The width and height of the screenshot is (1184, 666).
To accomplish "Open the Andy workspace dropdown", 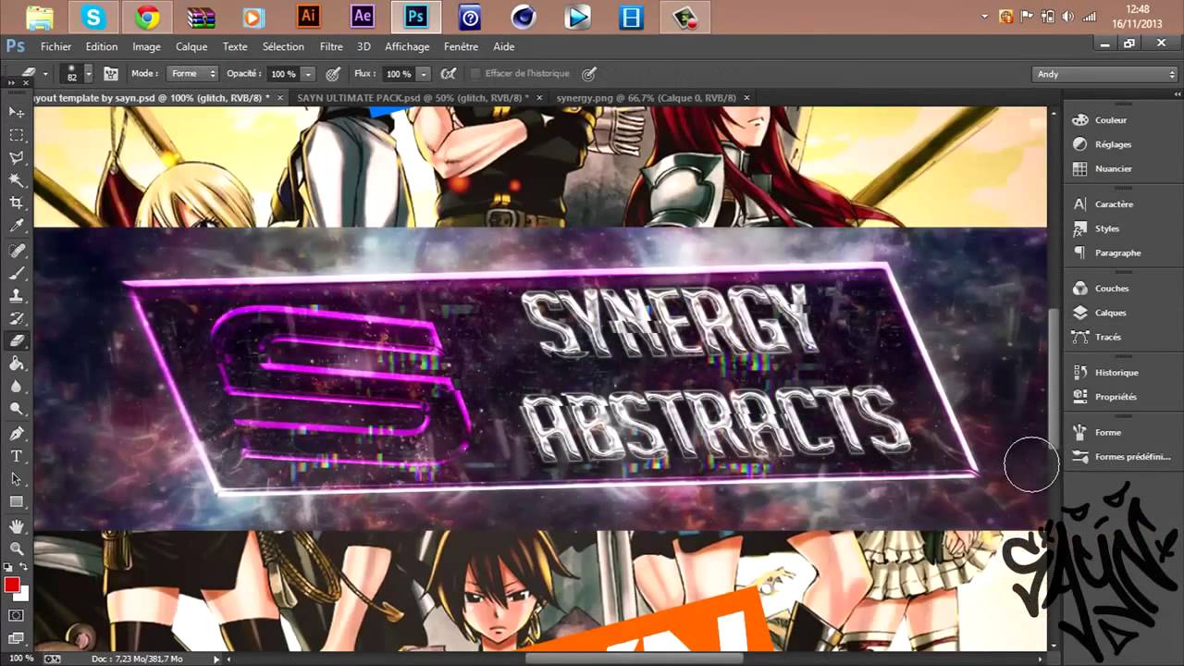I will click(1104, 74).
